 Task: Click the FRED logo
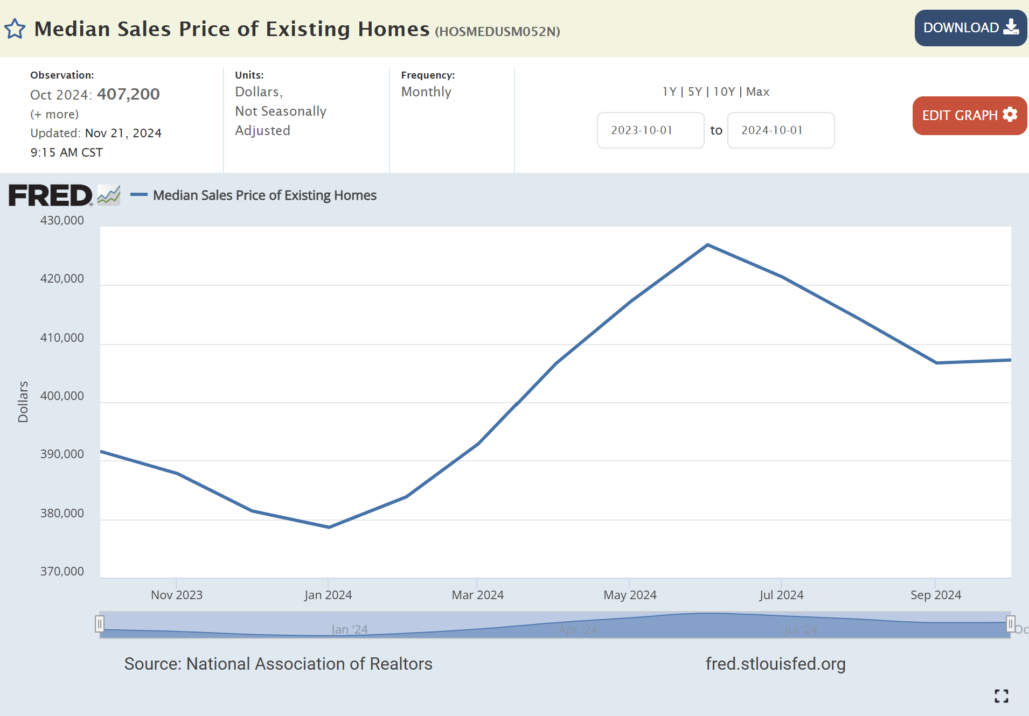pos(50,195)
